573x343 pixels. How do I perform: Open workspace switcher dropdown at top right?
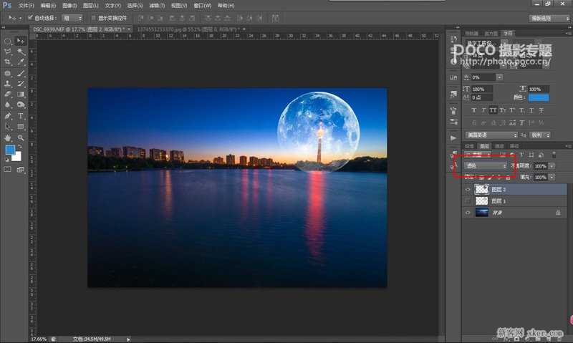(x=549, y=18)
